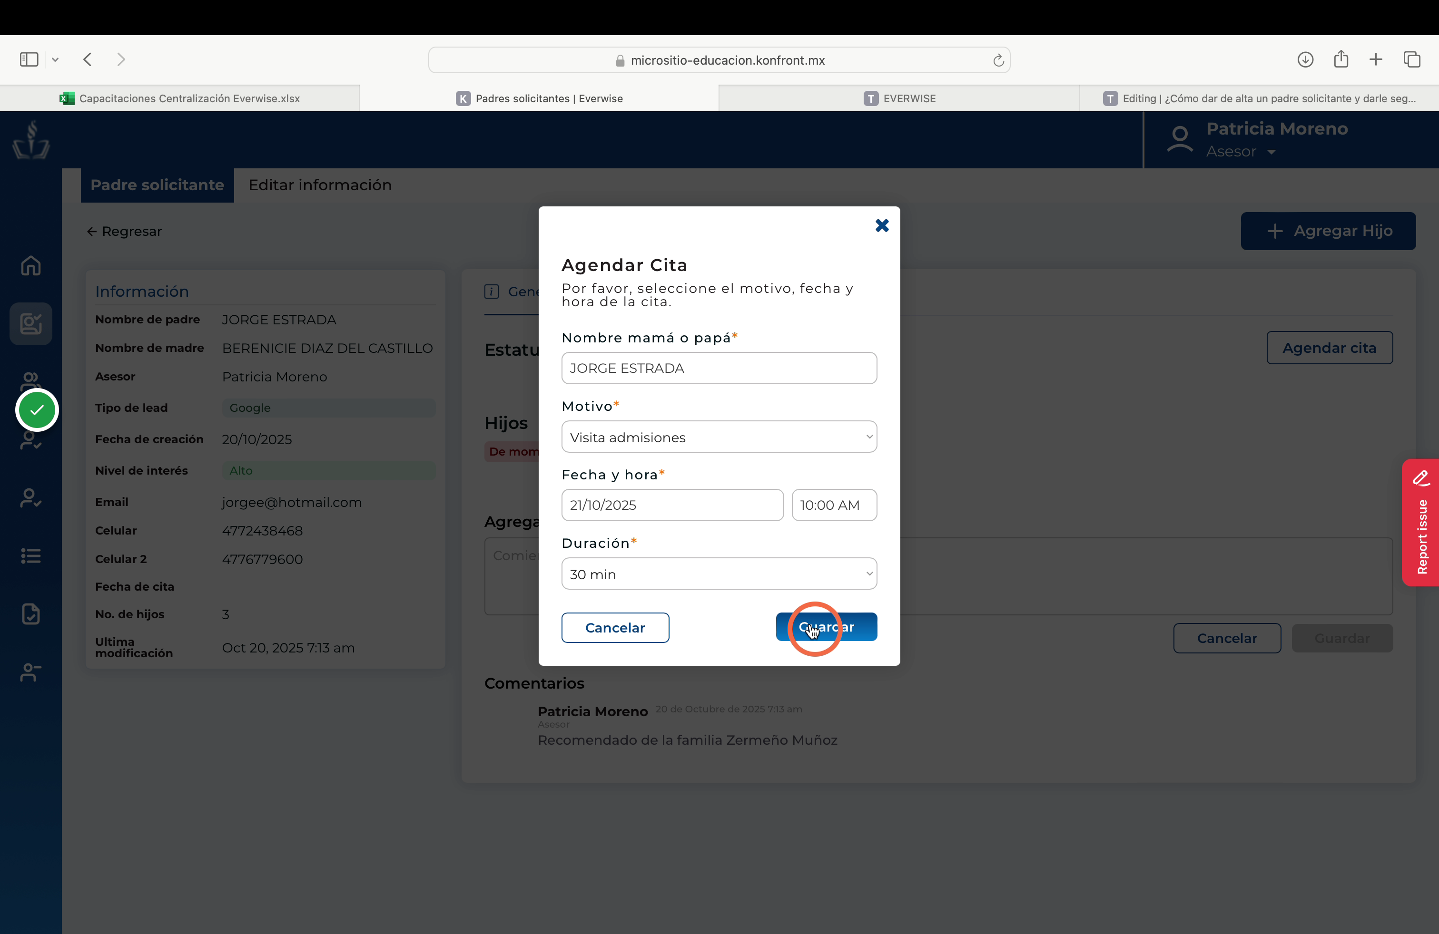
Task: Click the Guardar button in Agendar Cita dialog
Action: [x=826, y=627]
